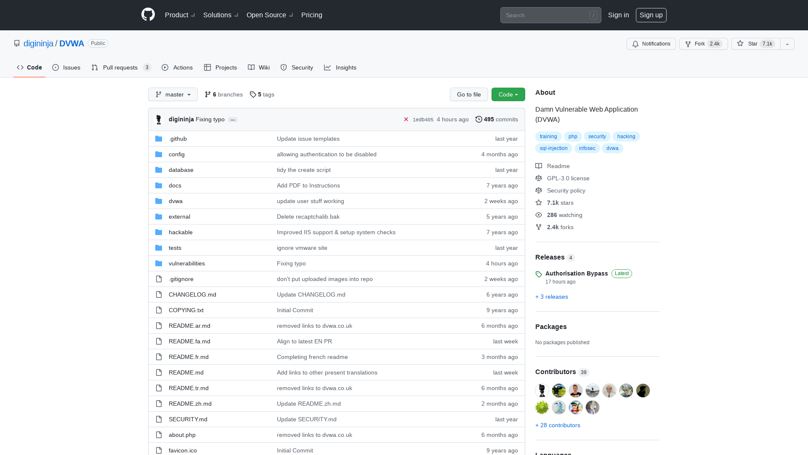Click the digininja avatar in the commit bar
The height and width of the screenshot is (455, 808).
[x=159, y=120]
